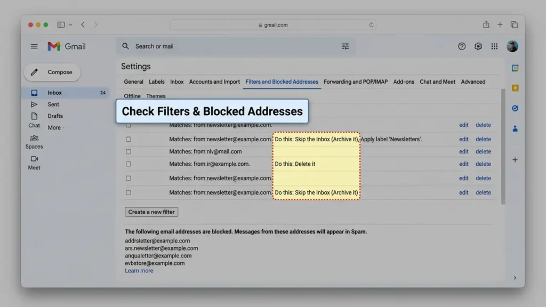Reload the page using refresh icon
Image resolution: width=546 pixels, height=307 pixels.
click(x=371, y=25)
